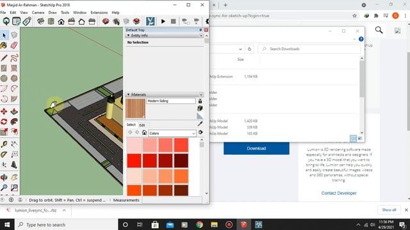Click the blue Download button

pos(256,148)
